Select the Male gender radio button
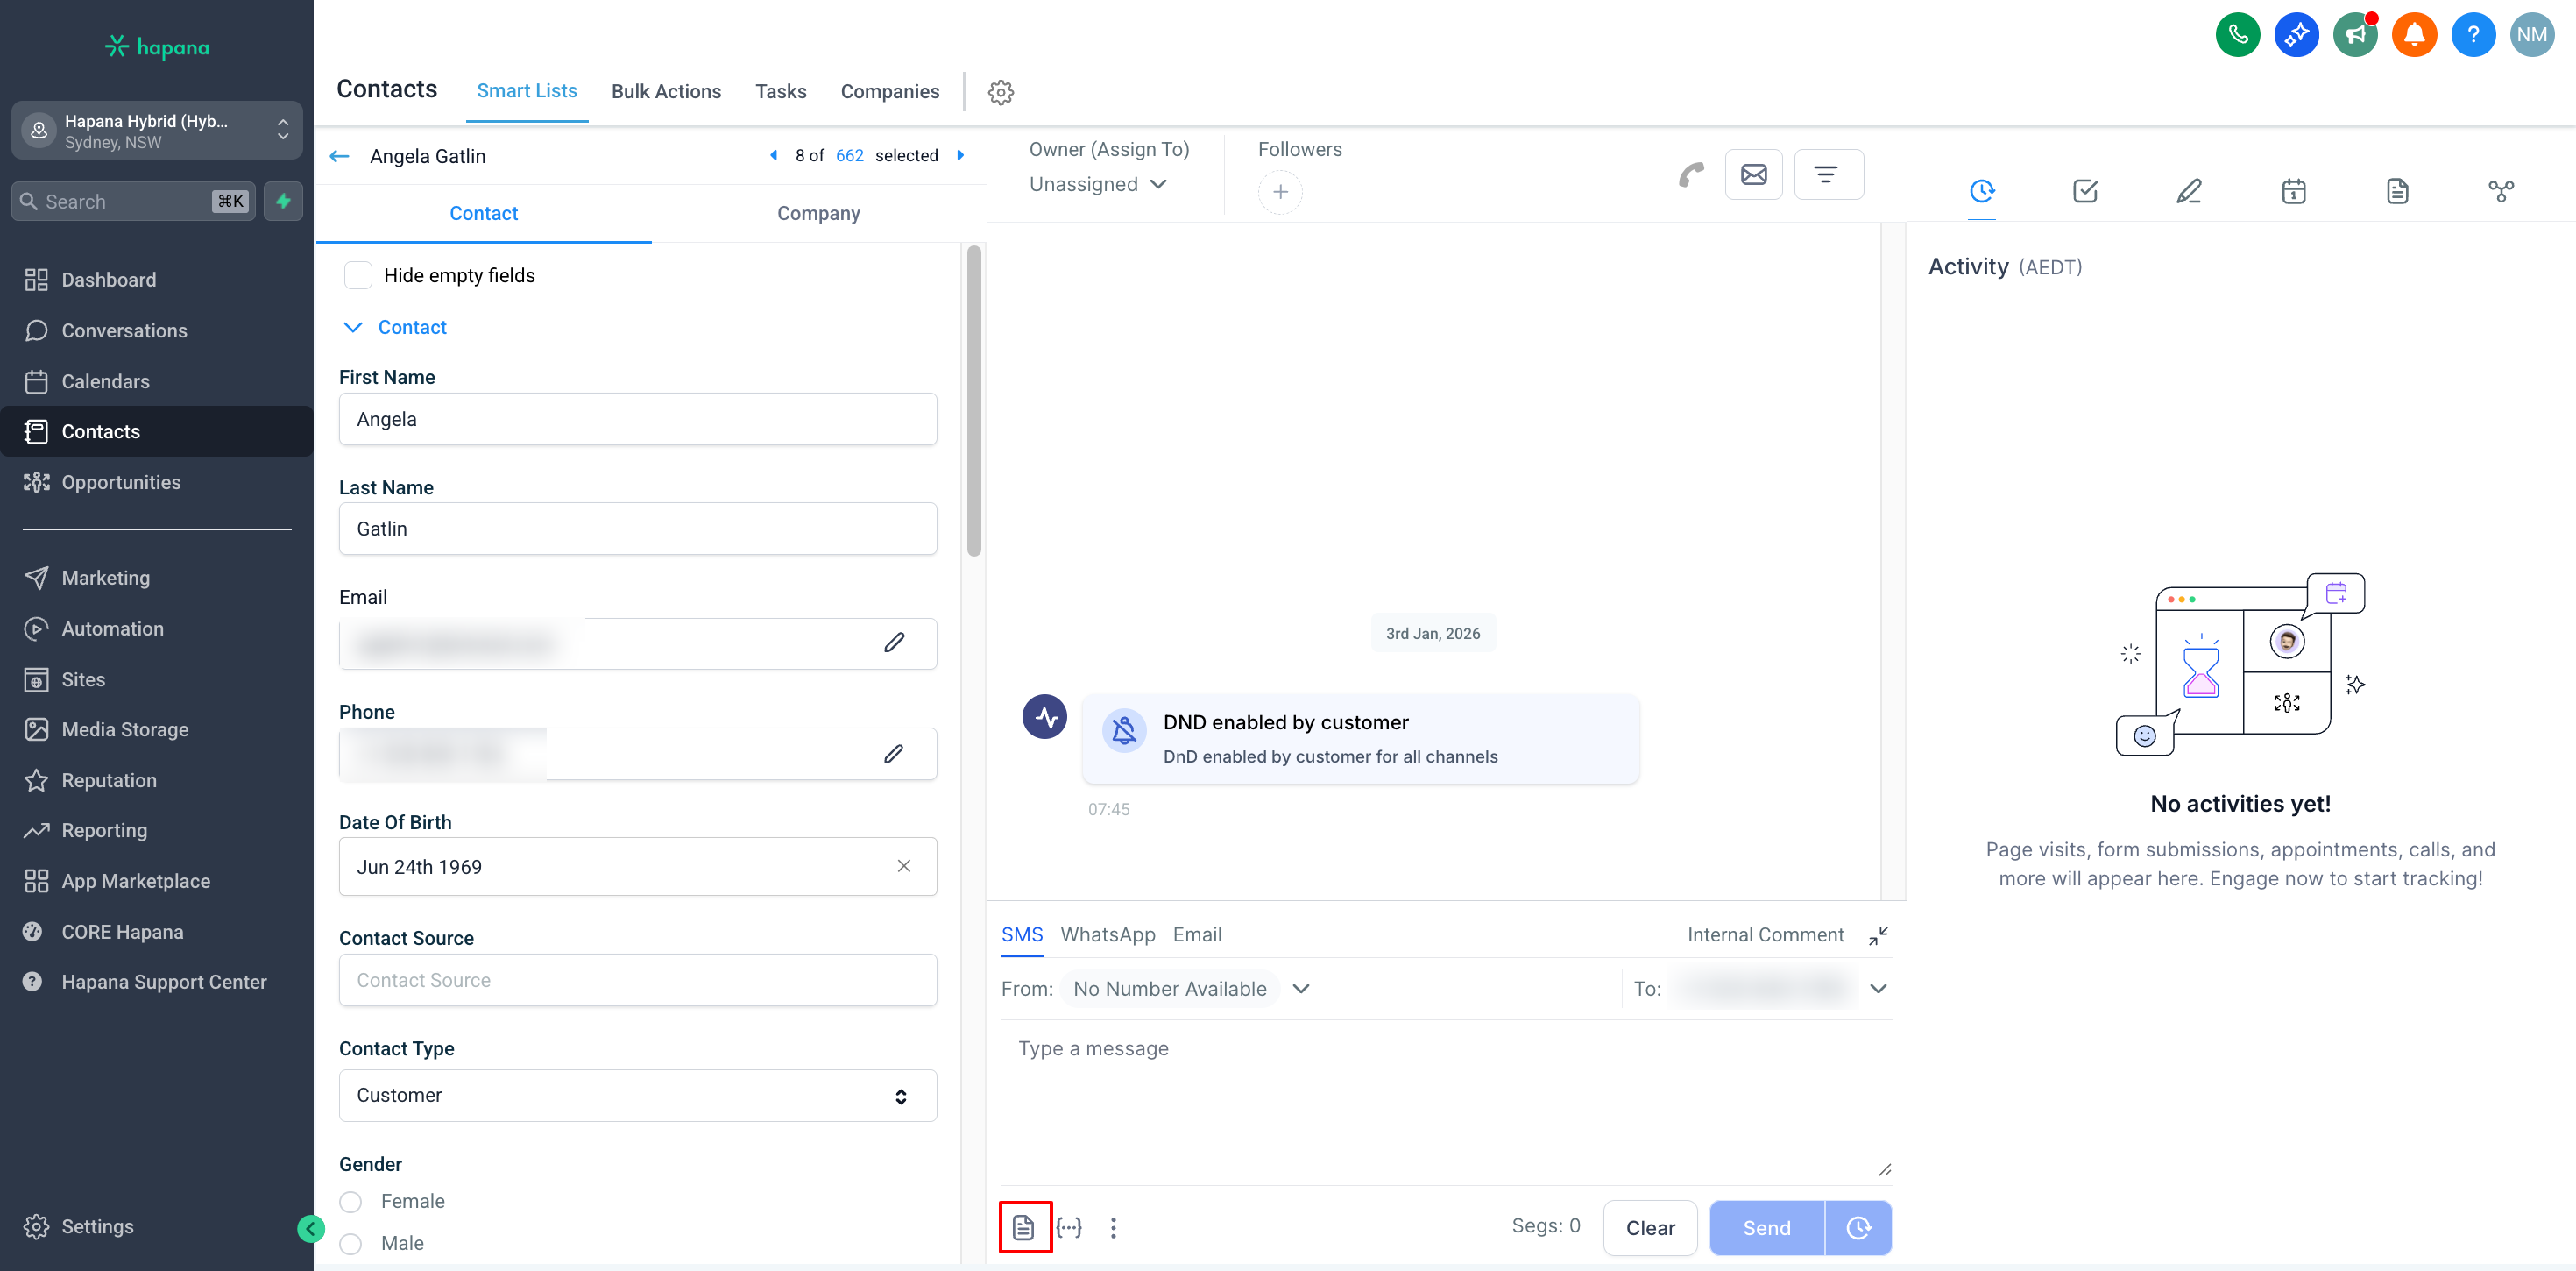This screenshot has height=1271, width=2576. (351, 1244)
